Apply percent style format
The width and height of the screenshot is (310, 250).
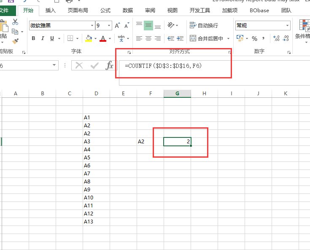tap(254, 38)
